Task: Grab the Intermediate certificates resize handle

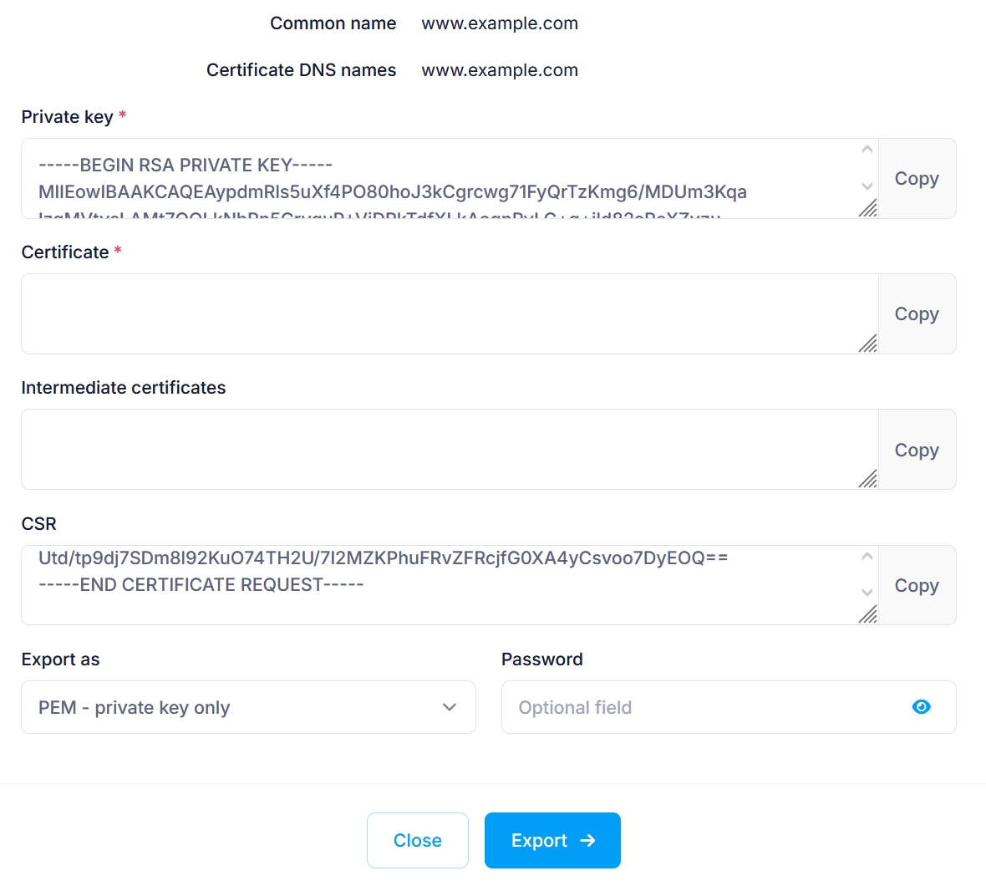Action: (868, 479)
